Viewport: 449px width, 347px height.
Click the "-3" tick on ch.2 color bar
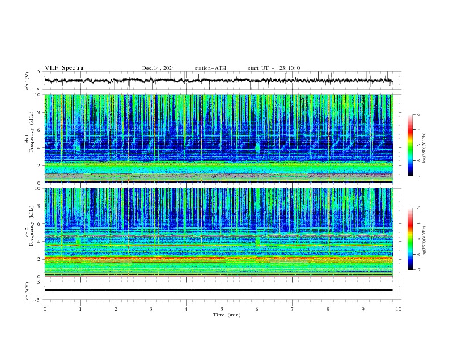pyautogui.click(x=418, y=208)
